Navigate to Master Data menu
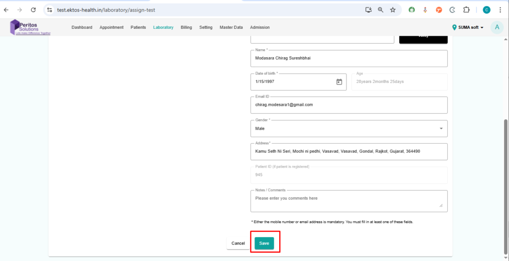509x261 pixels. pos(231,27)
